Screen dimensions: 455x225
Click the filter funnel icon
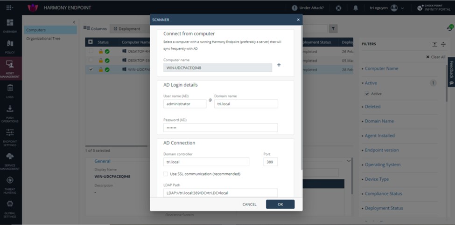[x=333, y=29]
